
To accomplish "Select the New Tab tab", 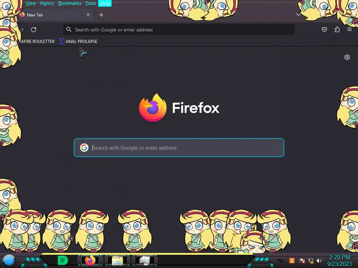I will tap(55, 15).
